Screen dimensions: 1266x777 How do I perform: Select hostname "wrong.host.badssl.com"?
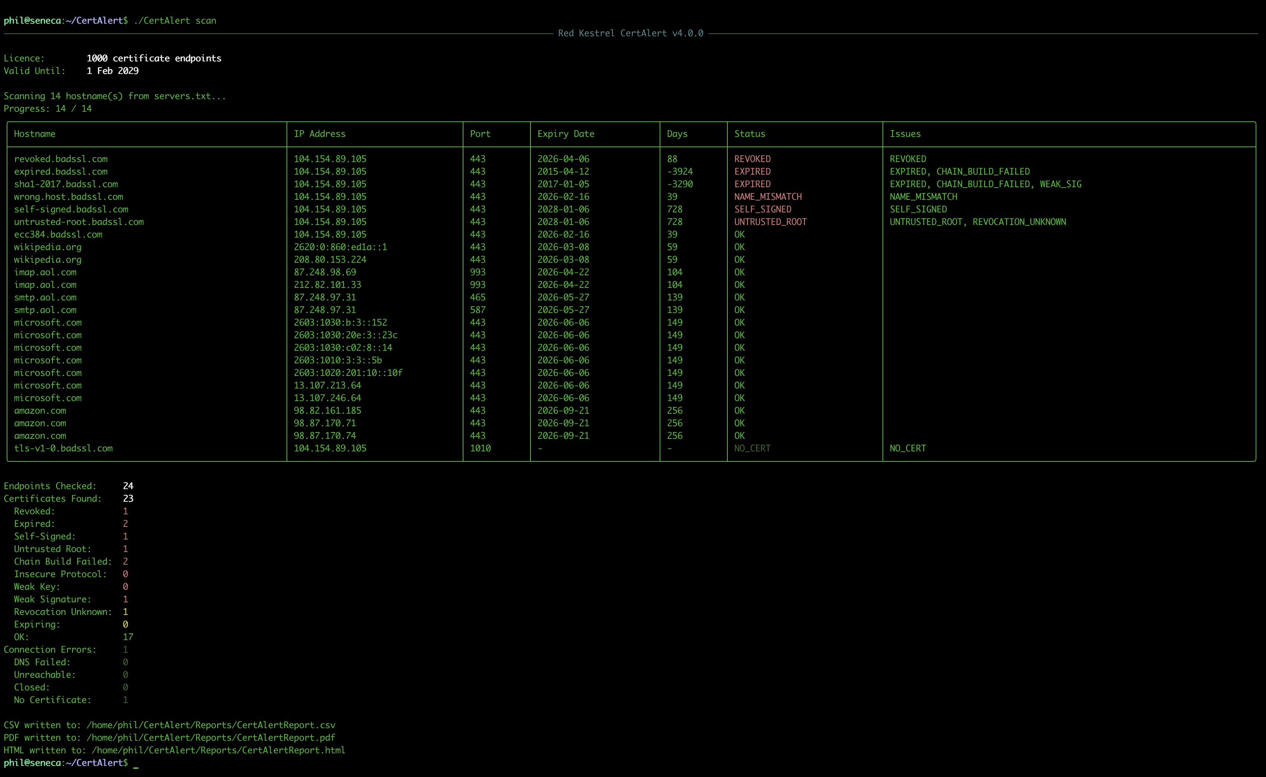[x=68, y=197]
